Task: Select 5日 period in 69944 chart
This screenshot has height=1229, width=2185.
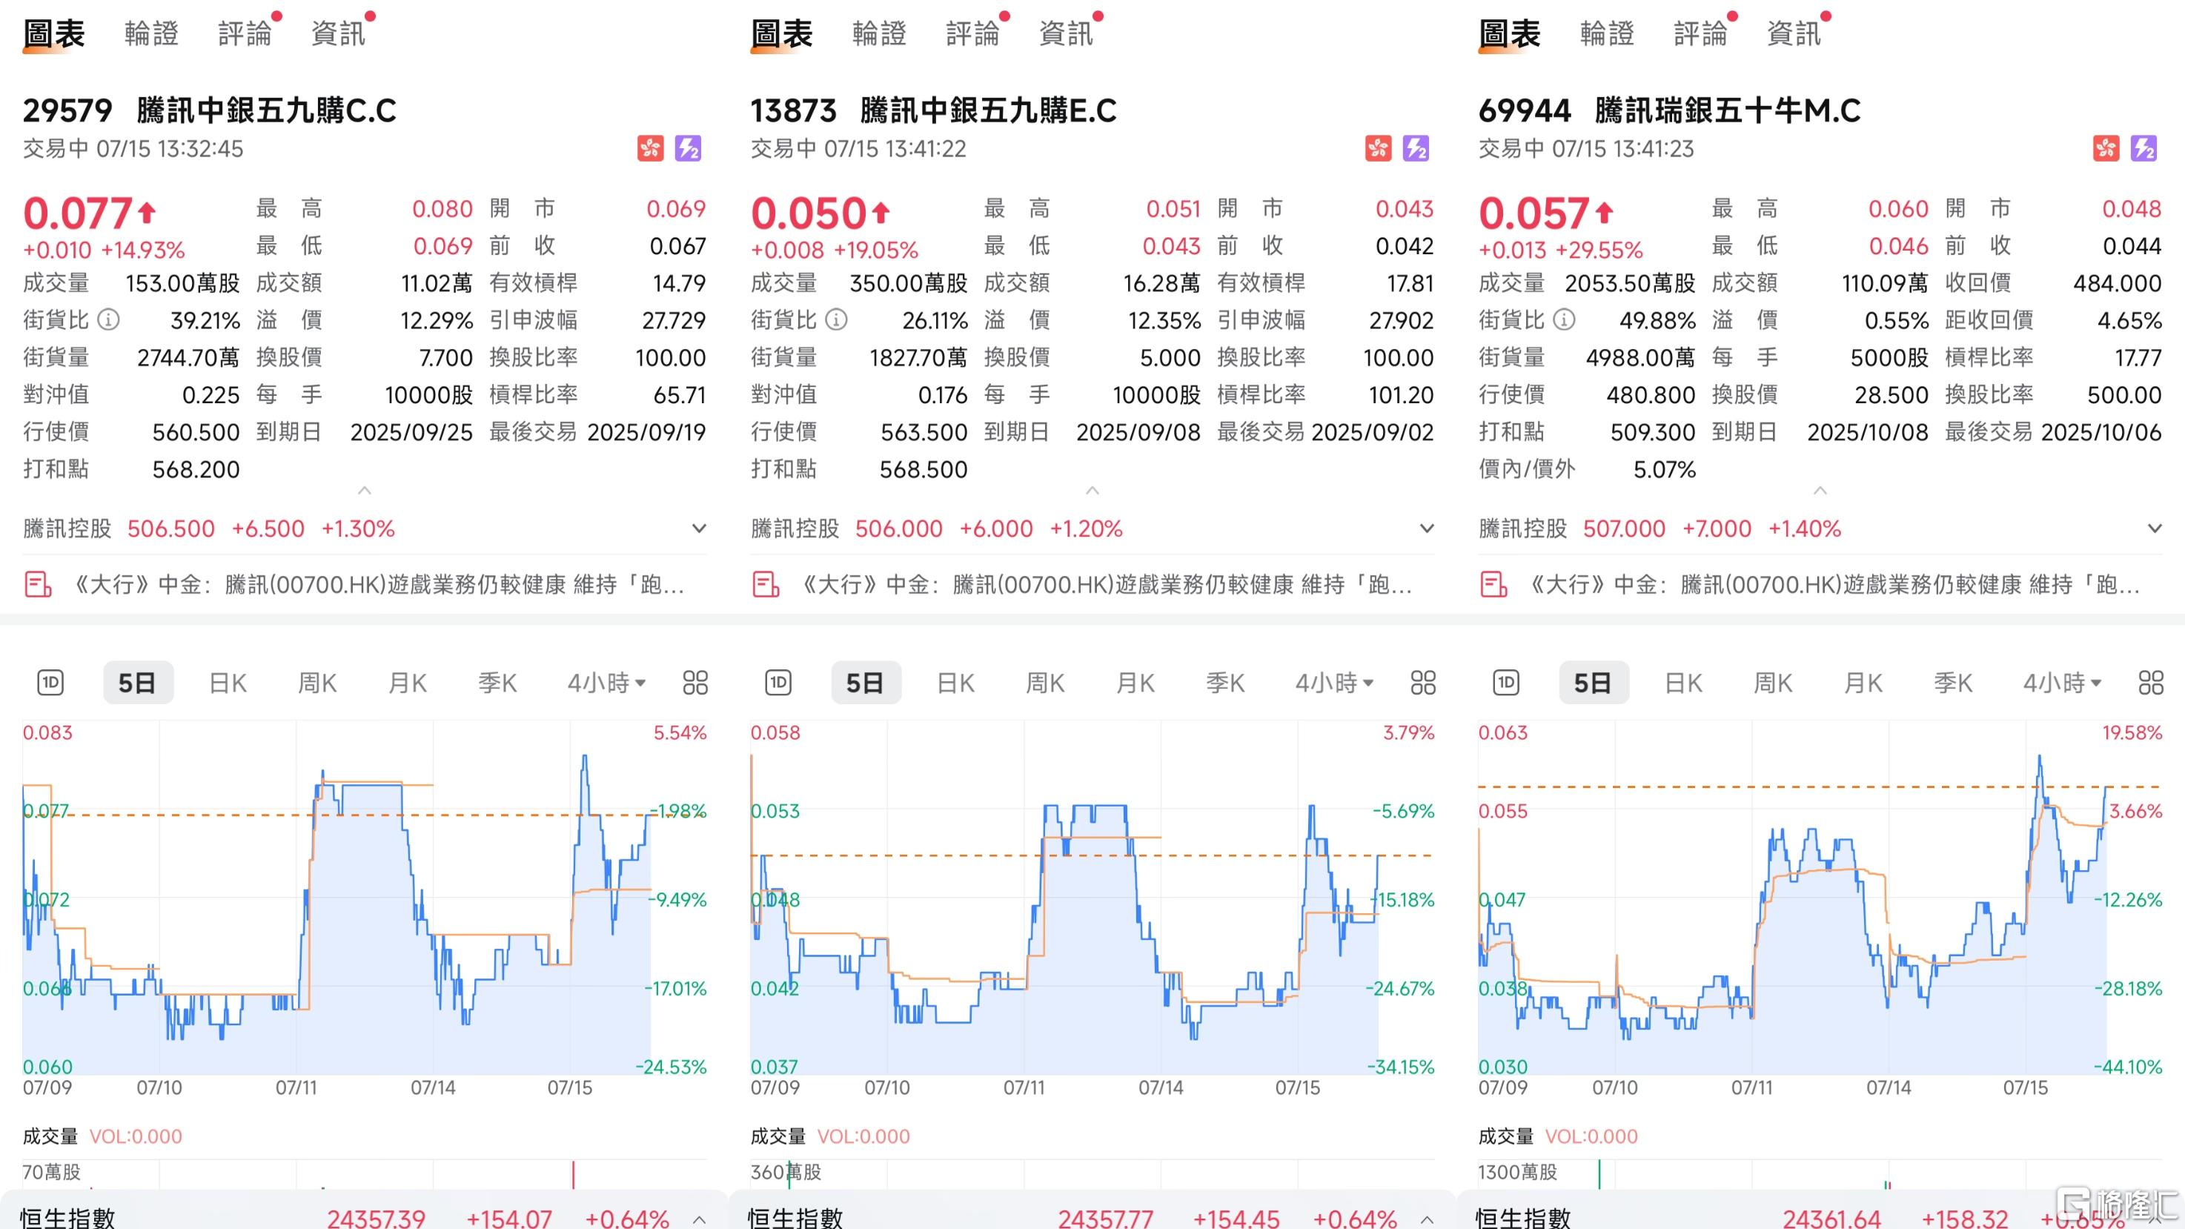Action: coord(1593,683)
